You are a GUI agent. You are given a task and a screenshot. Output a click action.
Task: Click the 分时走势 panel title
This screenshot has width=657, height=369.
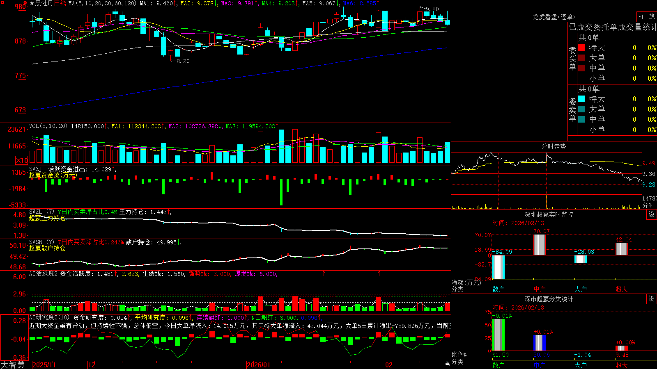(554, 146)
